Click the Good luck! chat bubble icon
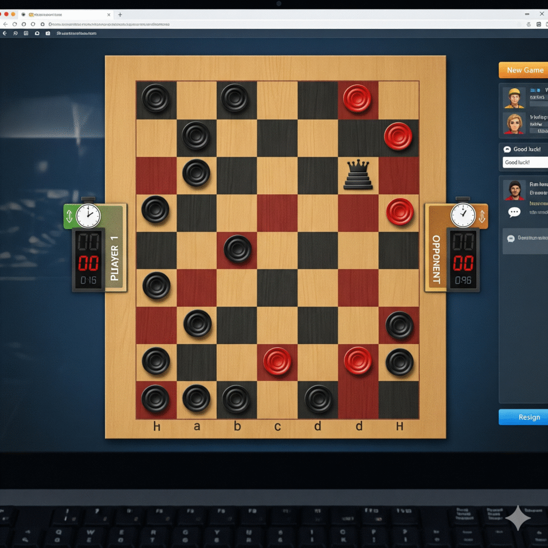This screenshot has height=548, width=548. click(x=507, y=149)
